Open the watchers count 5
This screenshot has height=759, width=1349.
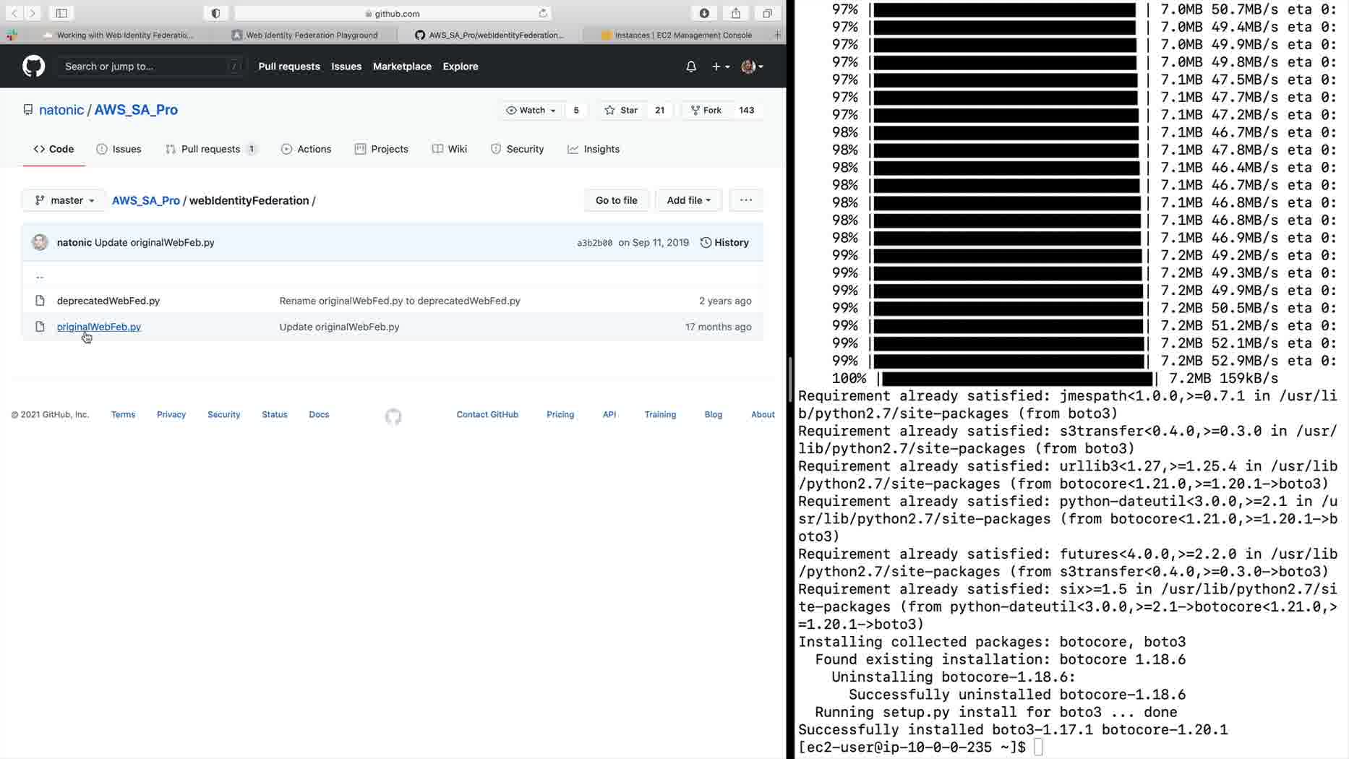[x=576, y=110]
